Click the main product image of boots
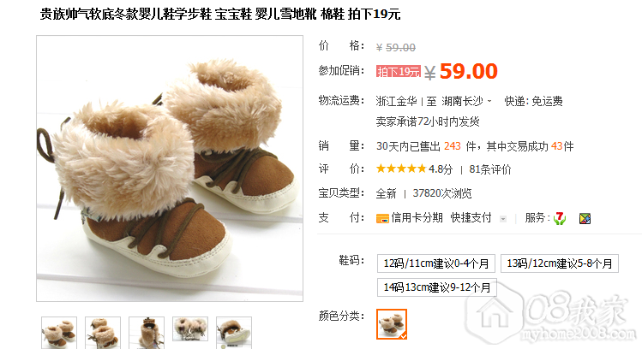642x349 pixels. (x=170, y=169)
